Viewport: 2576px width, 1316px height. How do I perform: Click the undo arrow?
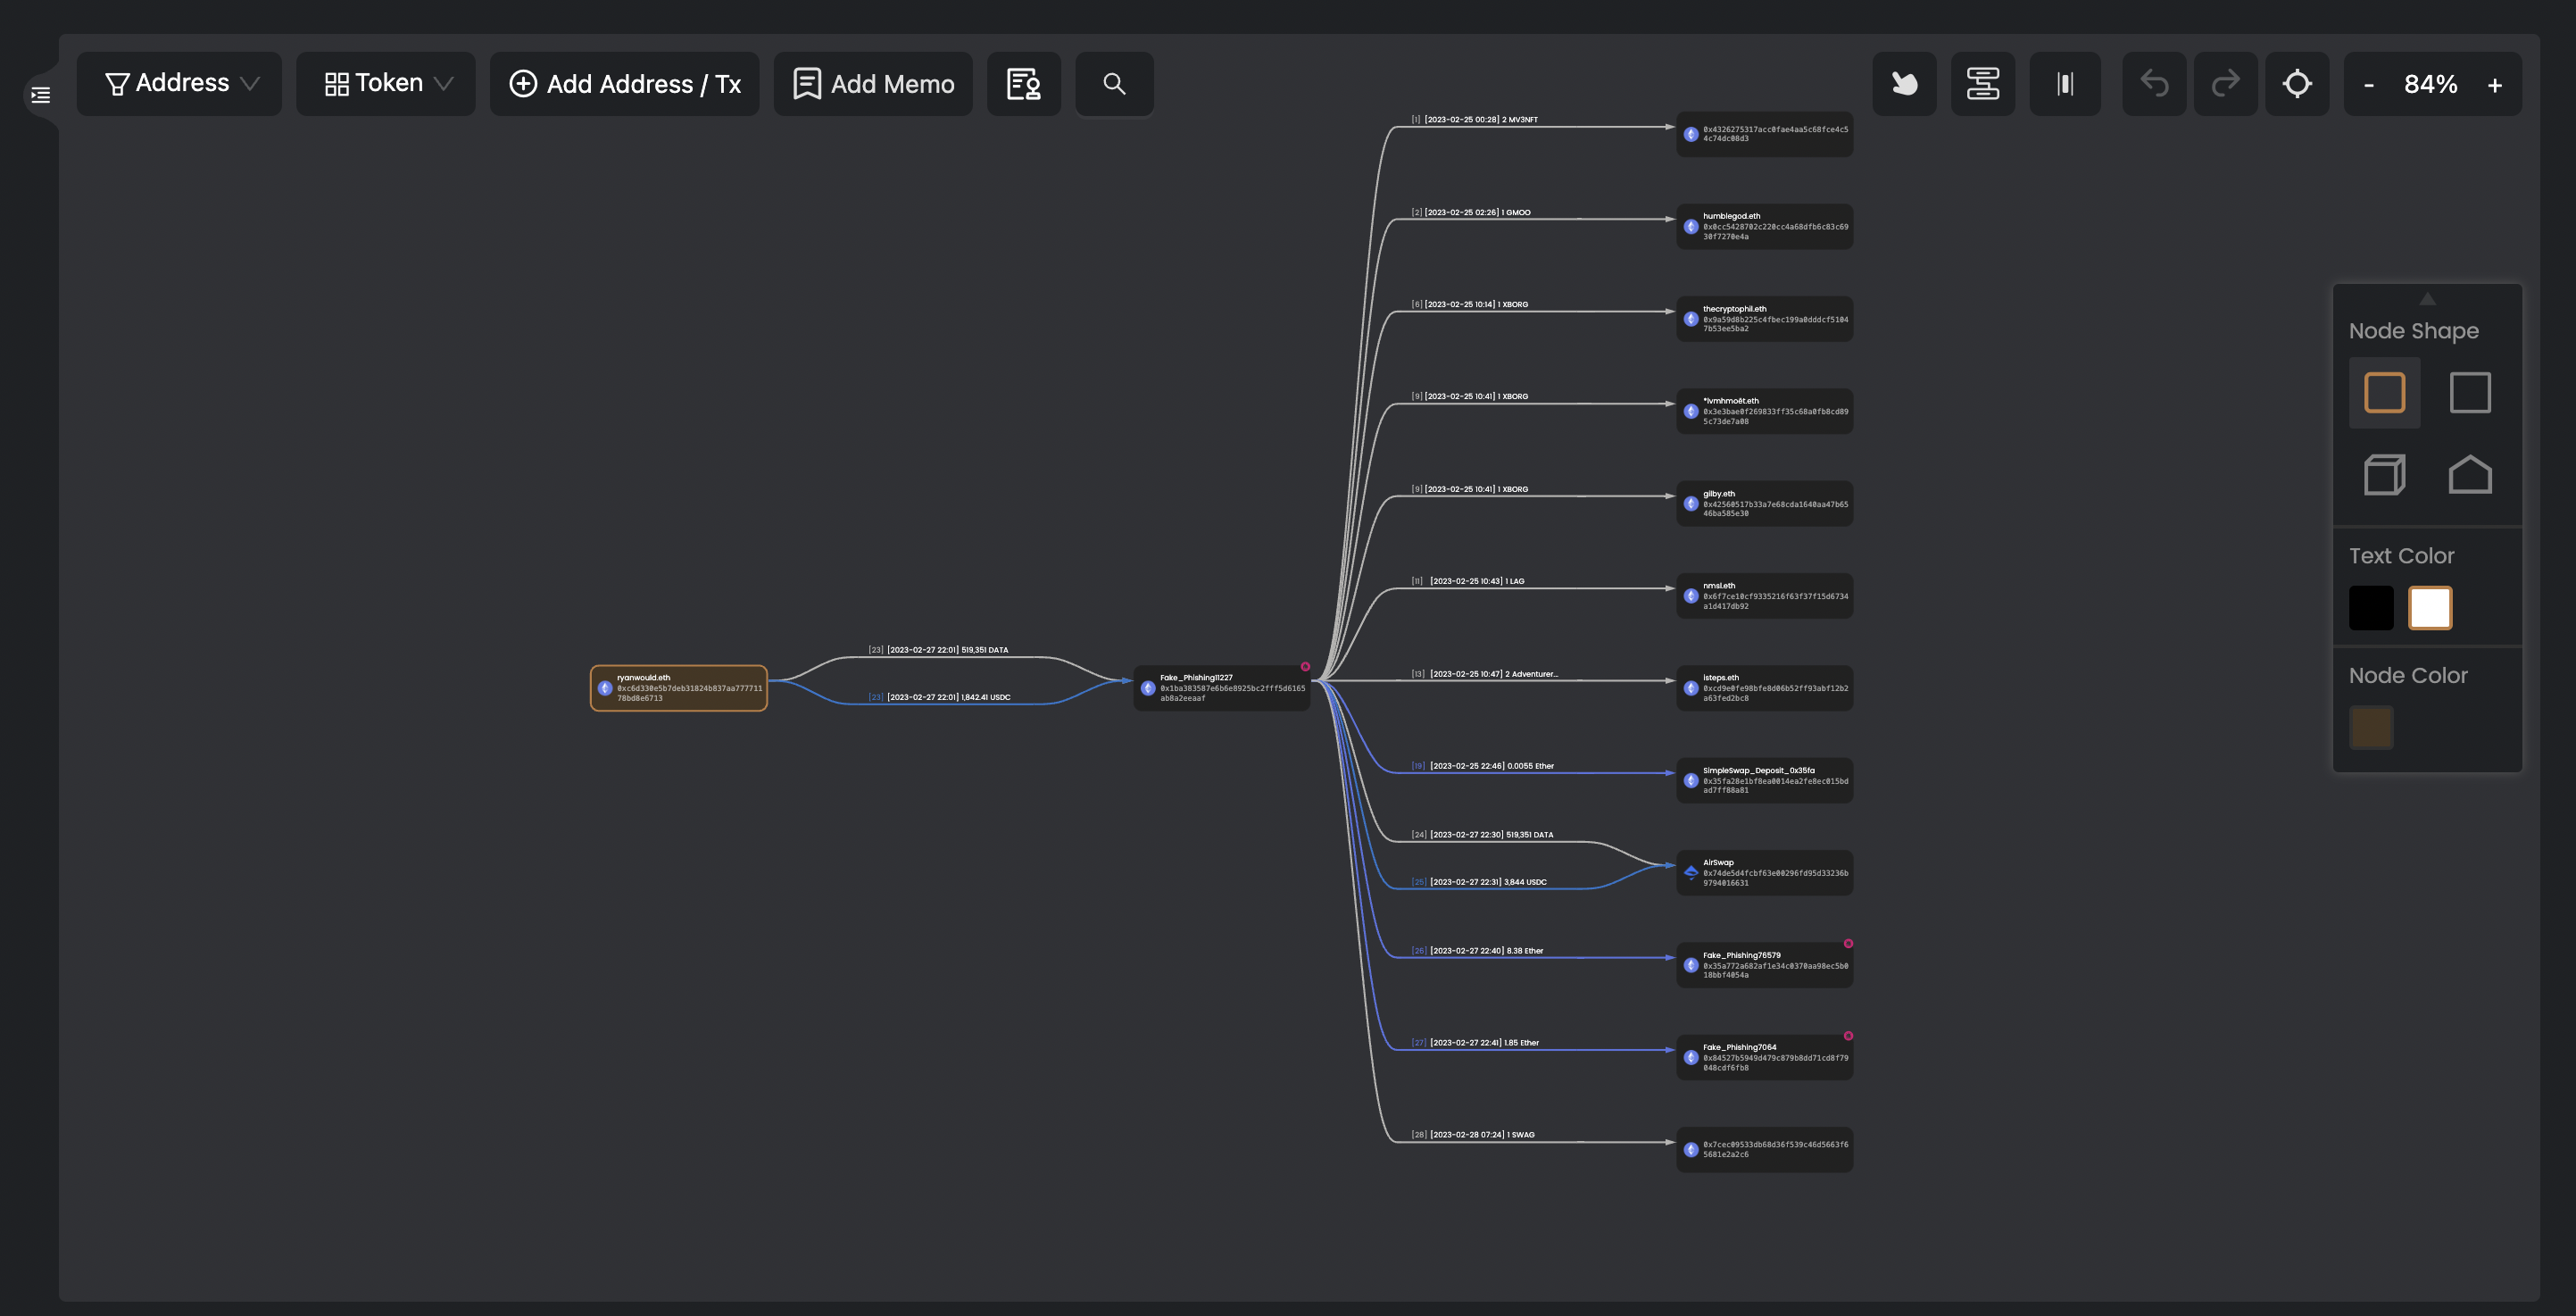coord(2154,84)
